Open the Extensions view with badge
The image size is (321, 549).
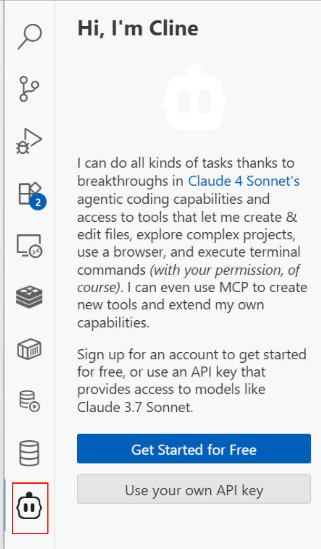click(x=29, y=193)
